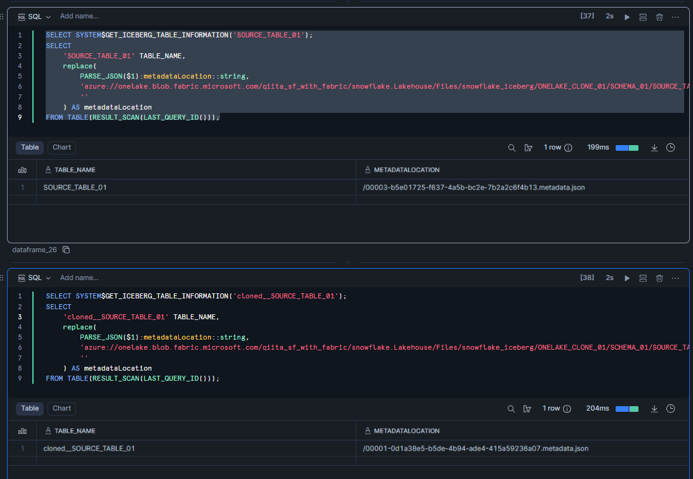Click TABLE_NAME column header in second result
The height and width of the screenshot is (479, 693).
(75, 431)
